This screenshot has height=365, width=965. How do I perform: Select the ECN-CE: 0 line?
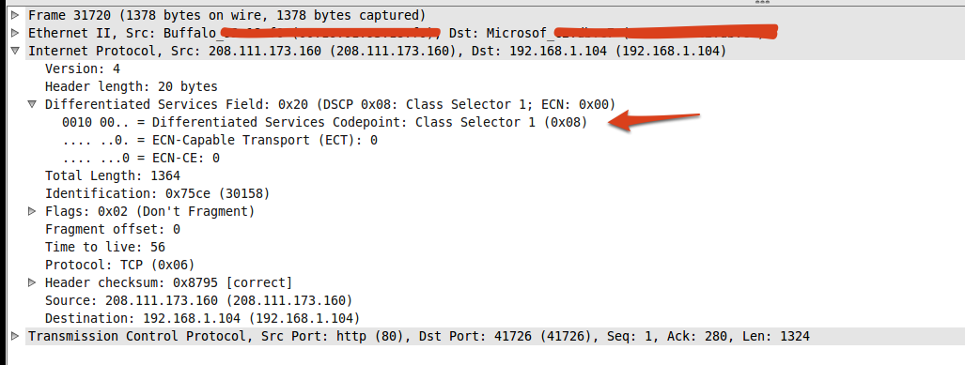pos(141,158)
